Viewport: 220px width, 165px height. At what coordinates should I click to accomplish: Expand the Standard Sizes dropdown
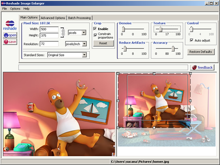84,55
